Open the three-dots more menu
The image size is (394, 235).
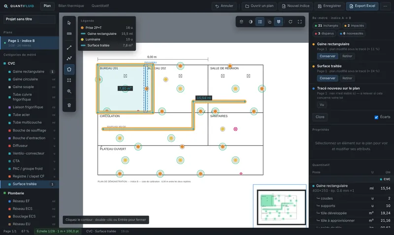385,6
